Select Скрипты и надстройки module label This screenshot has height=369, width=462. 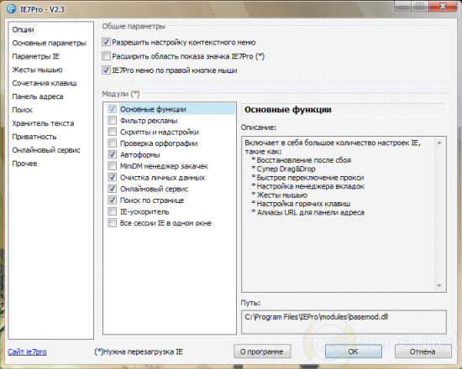coord(160,133)
